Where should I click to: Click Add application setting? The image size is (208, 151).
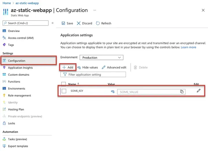click(x=68, y=67)
